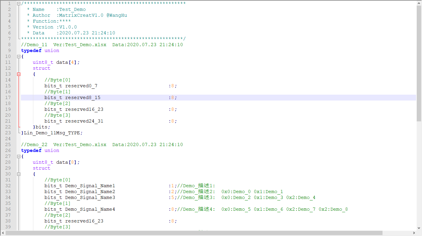Screen dimensions: 422x236
Task: Click the //Byte[3] comment on line 20
Action: (57, 115)
